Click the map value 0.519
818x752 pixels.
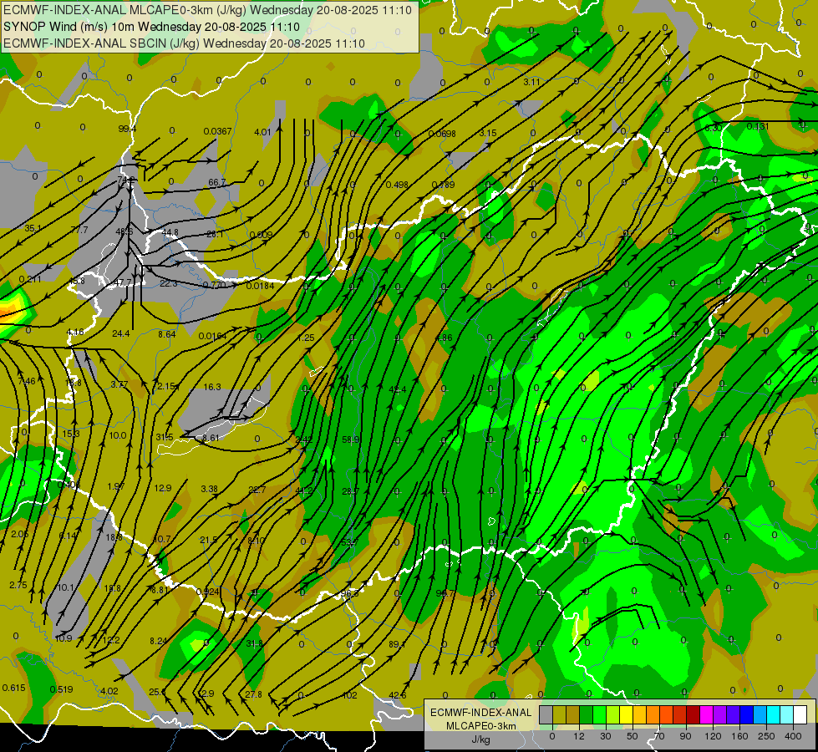61,689
